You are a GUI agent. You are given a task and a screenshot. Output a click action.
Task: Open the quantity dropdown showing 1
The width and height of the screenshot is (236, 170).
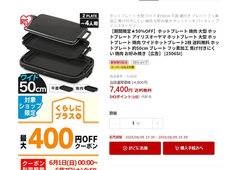[136, 123]
